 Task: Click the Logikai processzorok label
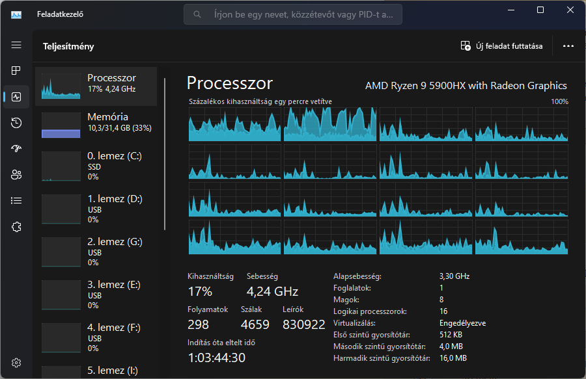coord(370,311)
